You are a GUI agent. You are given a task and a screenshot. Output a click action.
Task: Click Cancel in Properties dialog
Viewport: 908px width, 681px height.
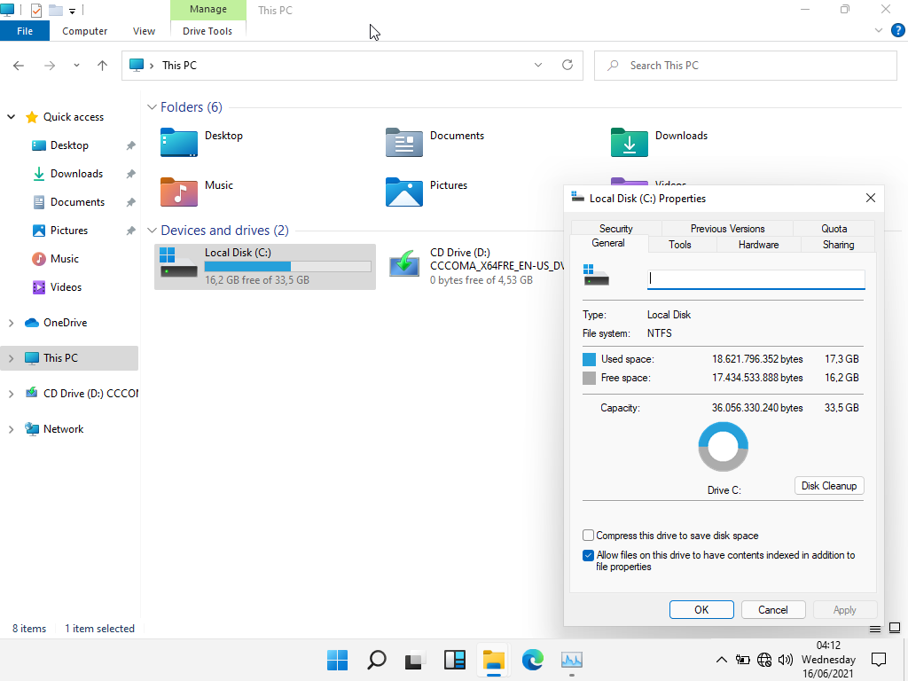773,610
